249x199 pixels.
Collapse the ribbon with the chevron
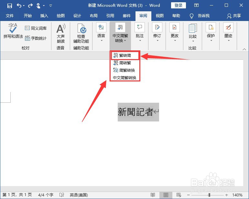(x=244, y=49)
